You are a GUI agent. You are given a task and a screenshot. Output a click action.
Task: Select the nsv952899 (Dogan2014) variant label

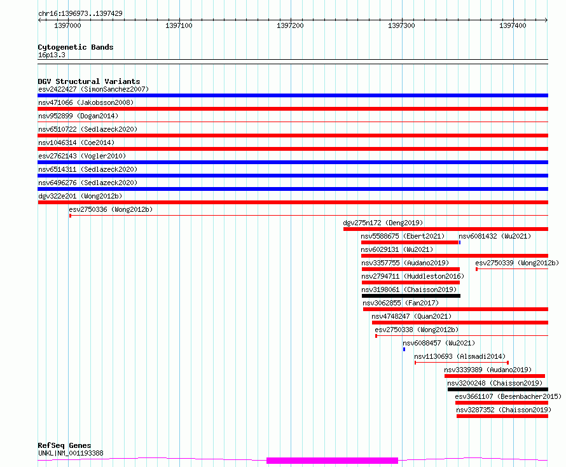(x=78, y=116)
